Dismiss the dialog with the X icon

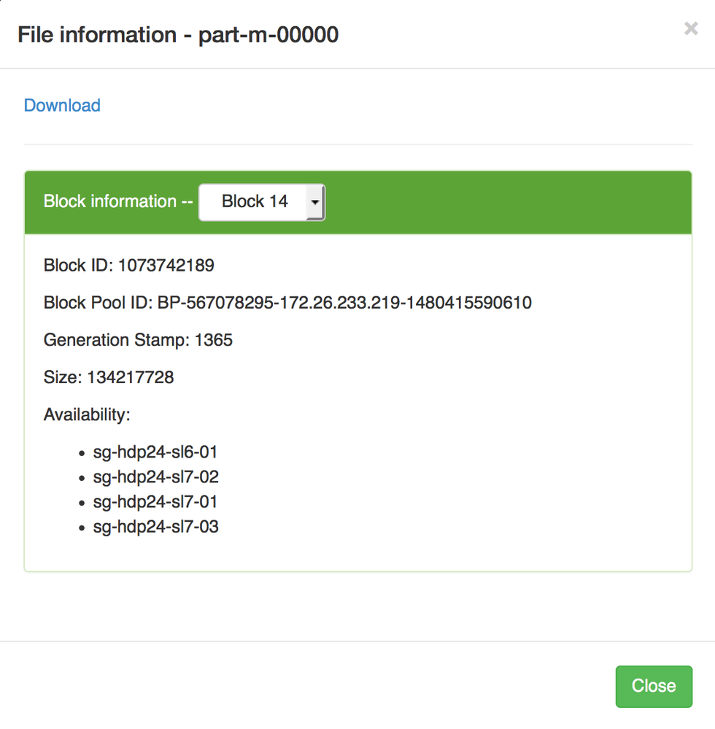click(x=690, y=28)
